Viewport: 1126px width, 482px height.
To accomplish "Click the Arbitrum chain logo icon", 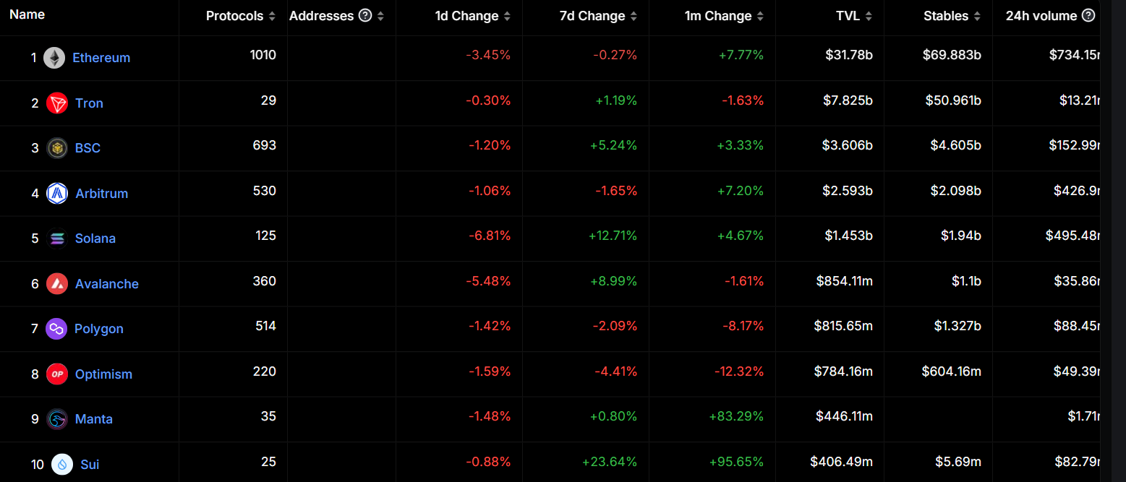I will click(57, 194).
